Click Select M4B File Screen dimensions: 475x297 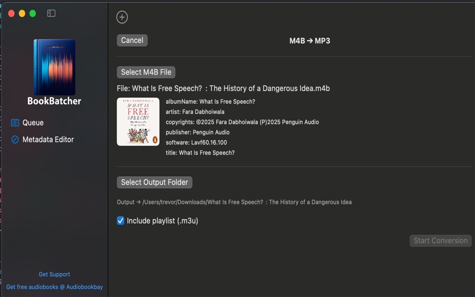pyautogui.click(x=145, y=72)
